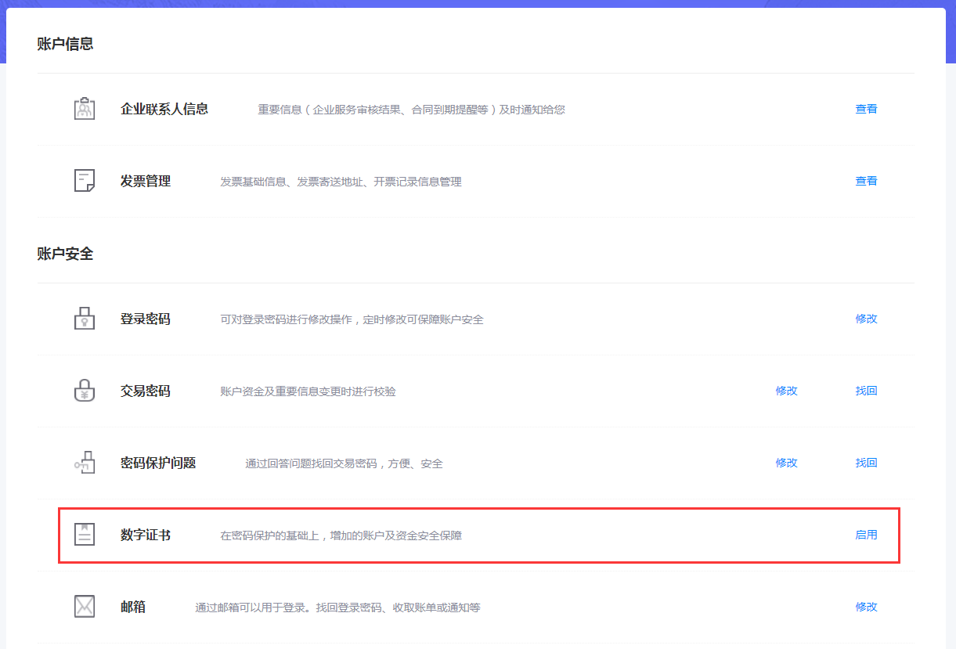Click 修改 next to 交易密码
The width and height of the screenshot is (956, 649).
pyautogui.click(x=786, y=391)
